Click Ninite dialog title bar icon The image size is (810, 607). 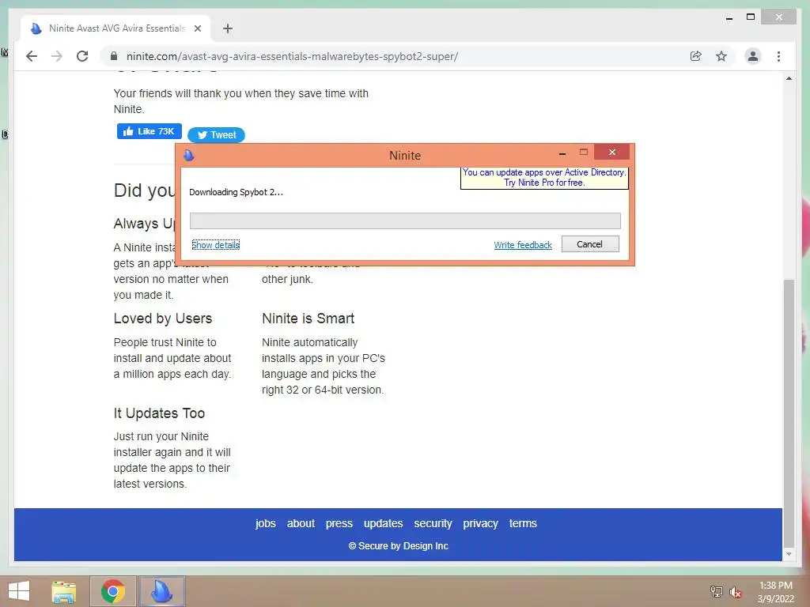[188, 156]
